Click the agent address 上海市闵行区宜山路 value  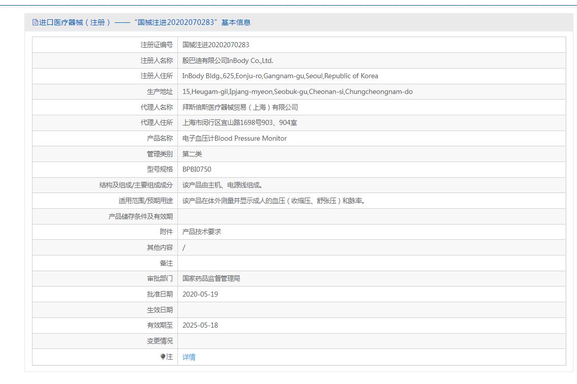pyautogui.click(x=239, y=123)
